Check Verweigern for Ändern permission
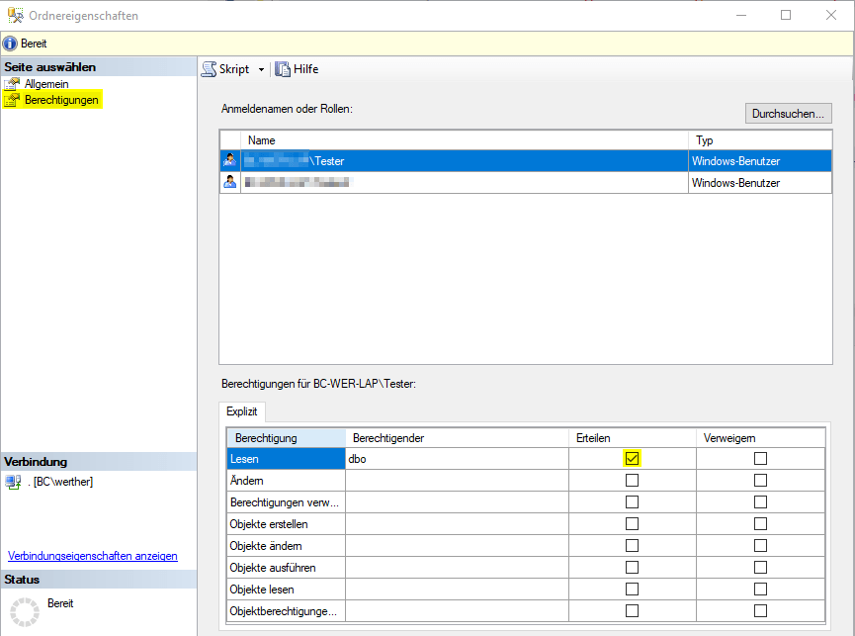This screenshot has width=855, height=636. tap(761, 481)
